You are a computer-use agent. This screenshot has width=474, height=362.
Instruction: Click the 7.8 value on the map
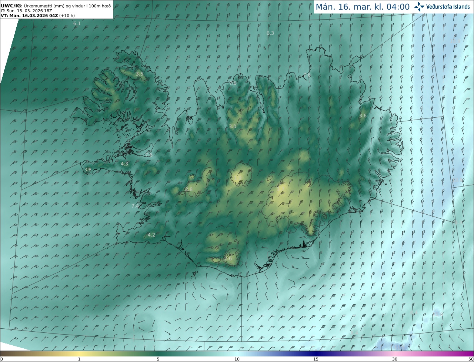click(x=233, y=83)
